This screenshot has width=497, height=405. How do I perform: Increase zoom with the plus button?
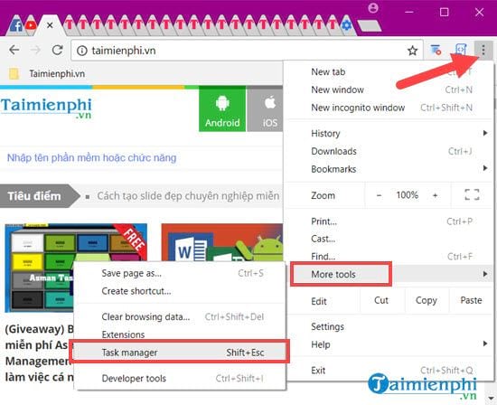[x=436, y=195]
